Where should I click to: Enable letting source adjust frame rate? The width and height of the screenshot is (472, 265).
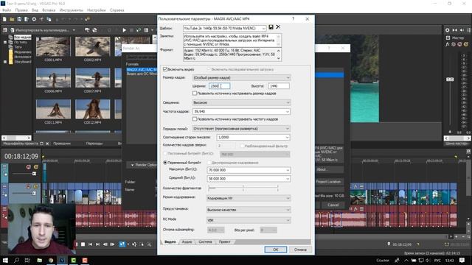point(195,119)
